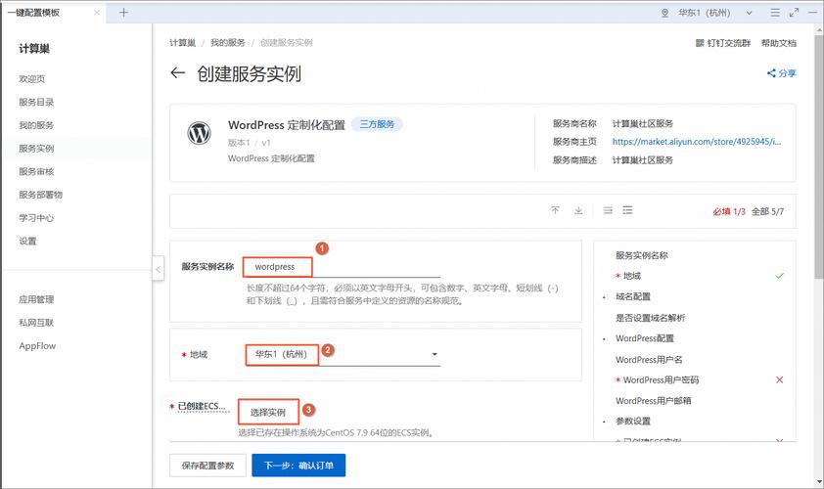Open the 钉钉交流群 link

click(723, 43)
